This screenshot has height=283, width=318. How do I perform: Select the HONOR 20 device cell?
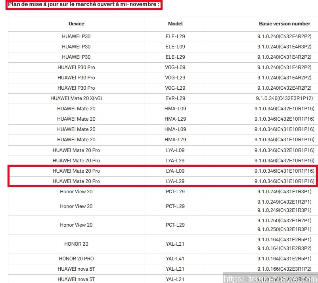pos(76,244)
